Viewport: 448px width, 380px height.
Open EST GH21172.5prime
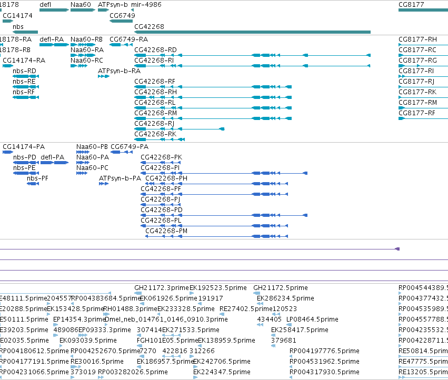pyautogui.click(x=281, y=288)
